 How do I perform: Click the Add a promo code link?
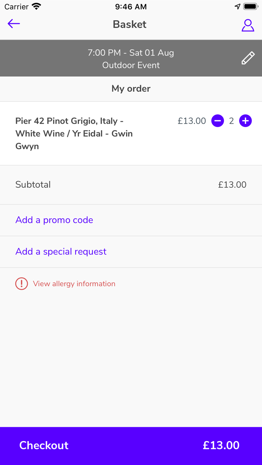pyautogui.click(x=54, y=220)
